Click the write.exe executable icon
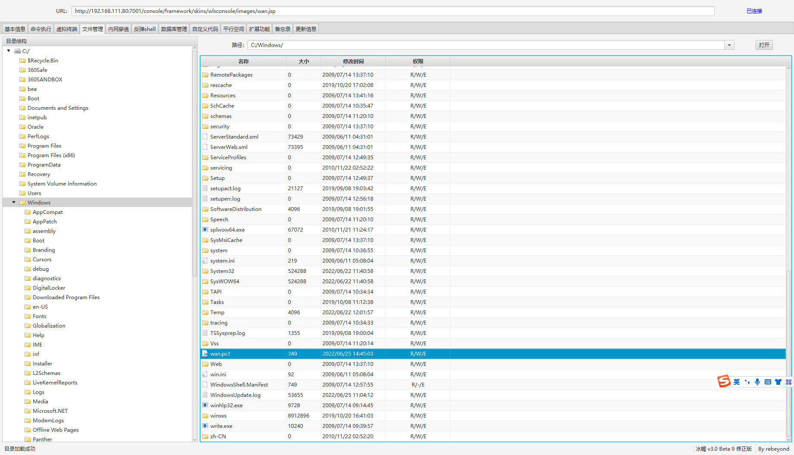 click(205, 426)
